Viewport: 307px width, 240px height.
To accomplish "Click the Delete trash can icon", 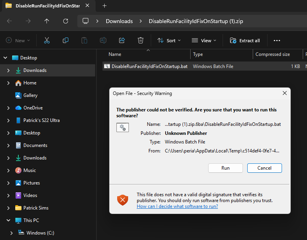I will (141, 41).
